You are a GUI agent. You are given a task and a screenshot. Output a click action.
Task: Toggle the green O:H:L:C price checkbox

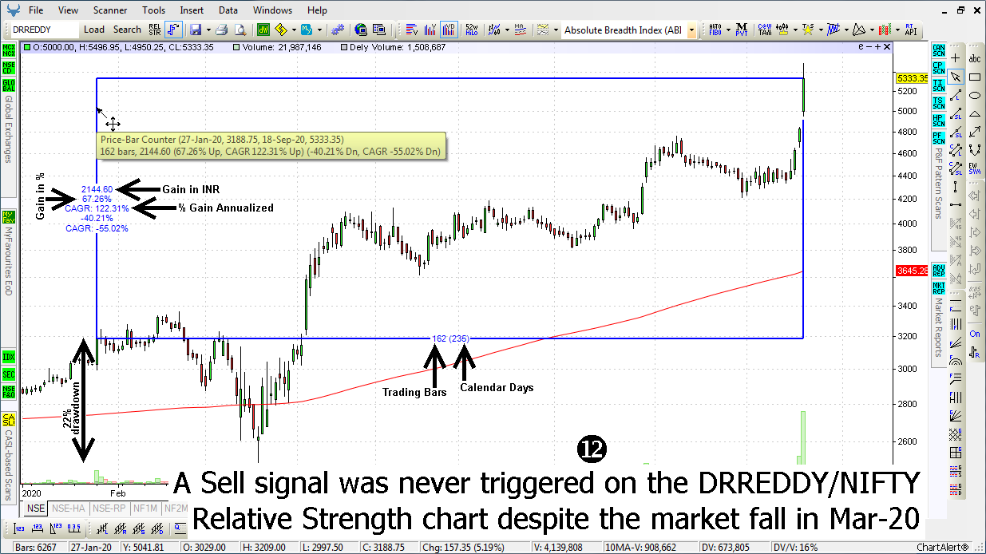click(27, 47)
